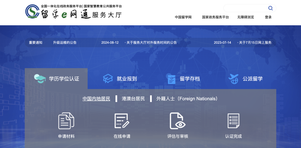This screenshot has width=301, height=148.
Task: Open the 申请材料 documents icon
Action: click(x=66, y=121)
